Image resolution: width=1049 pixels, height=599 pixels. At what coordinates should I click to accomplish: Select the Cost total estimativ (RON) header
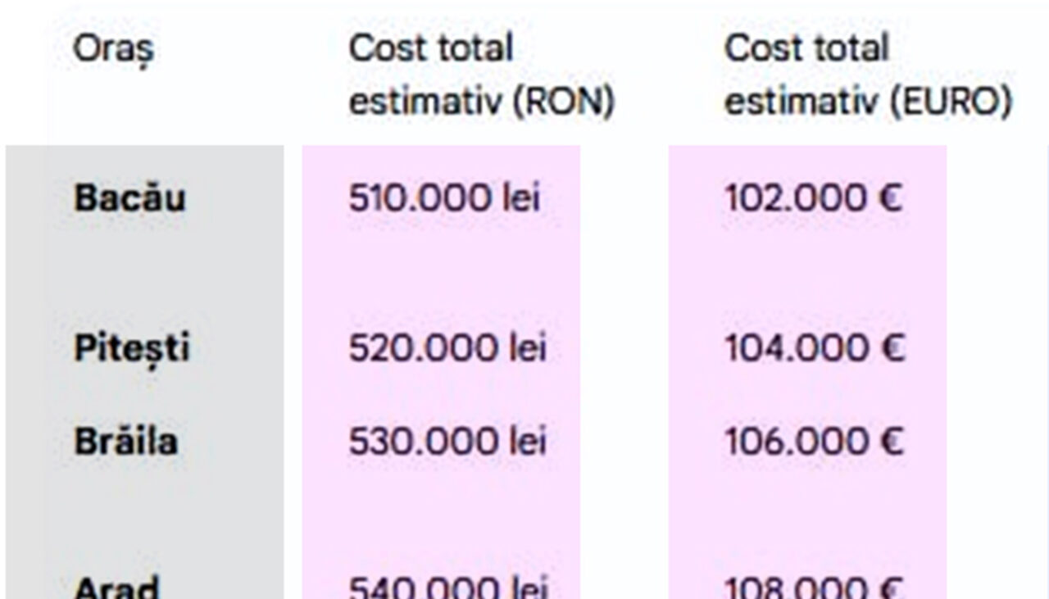click(481, 75)
